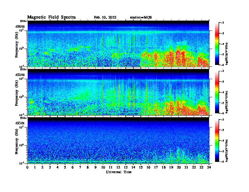249x192 pixels.
Task: Click hour 4 on the Universal Time axis
Action: pyautogui.click(x=58, y=167)
